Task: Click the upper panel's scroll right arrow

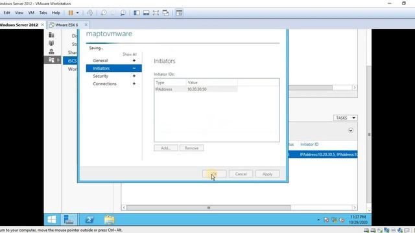Action: tap(355, 87)
